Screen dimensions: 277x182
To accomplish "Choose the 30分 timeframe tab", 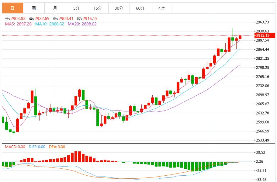I will 119,8.
